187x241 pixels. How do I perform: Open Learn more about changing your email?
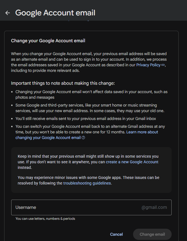point(87,135)
